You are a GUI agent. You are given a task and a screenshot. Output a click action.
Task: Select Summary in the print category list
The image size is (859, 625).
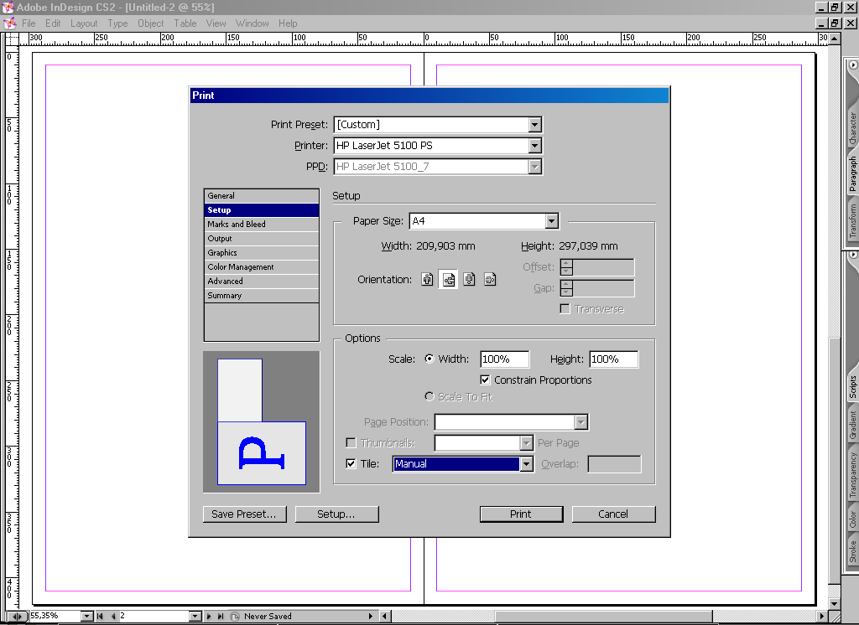[262, 296]
